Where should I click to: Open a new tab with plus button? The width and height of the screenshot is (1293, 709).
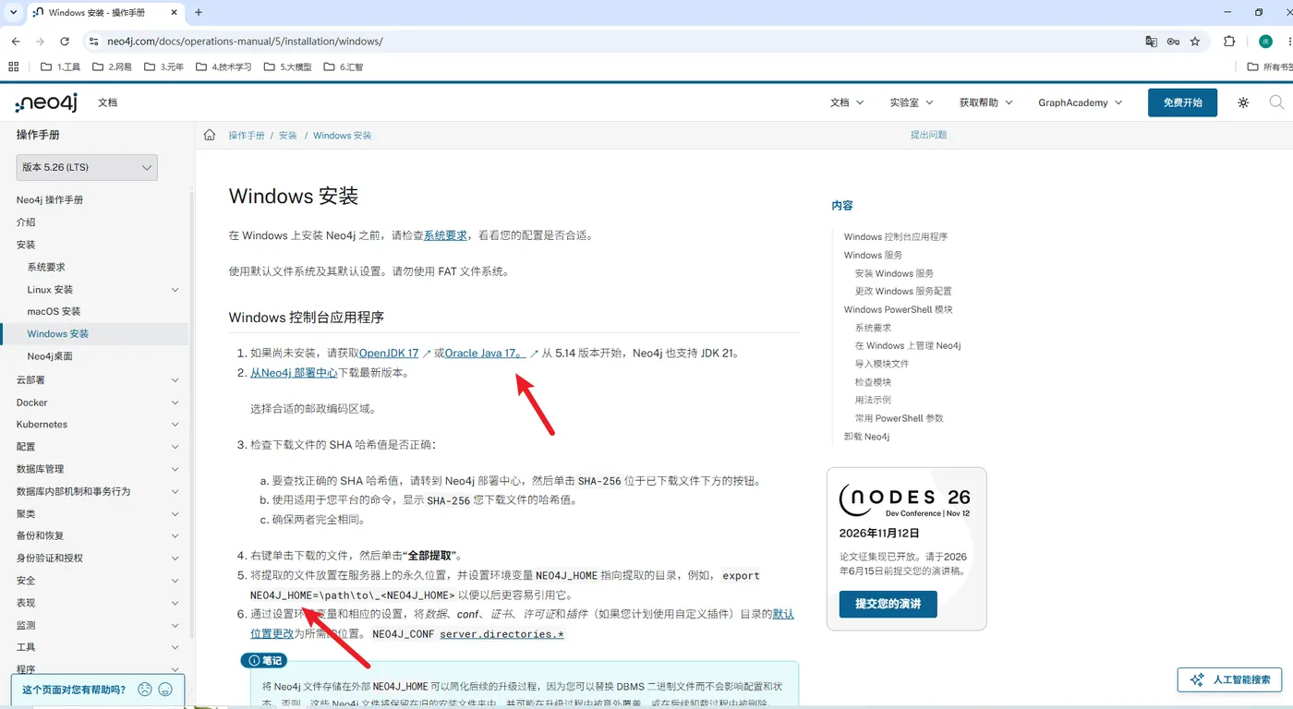pos(199,12)
